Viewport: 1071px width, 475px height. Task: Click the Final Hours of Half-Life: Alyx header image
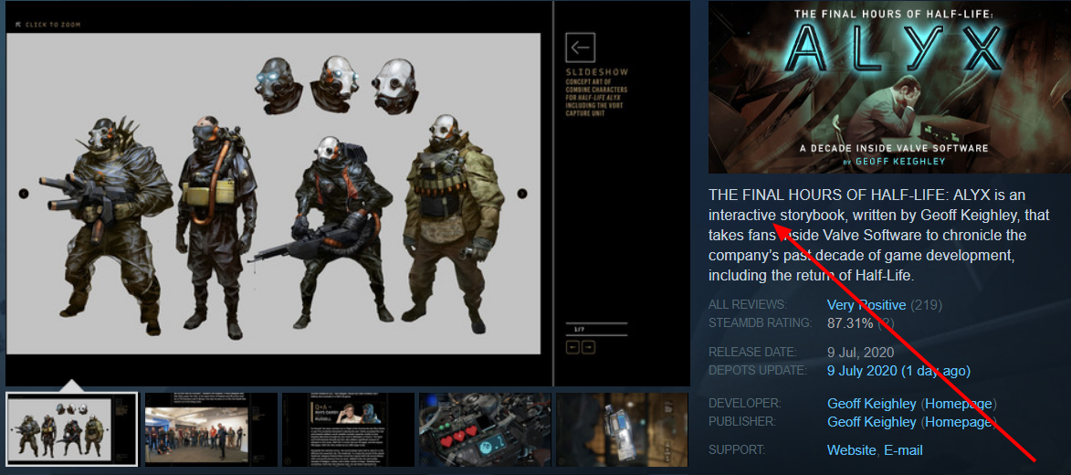coord(889,87)
